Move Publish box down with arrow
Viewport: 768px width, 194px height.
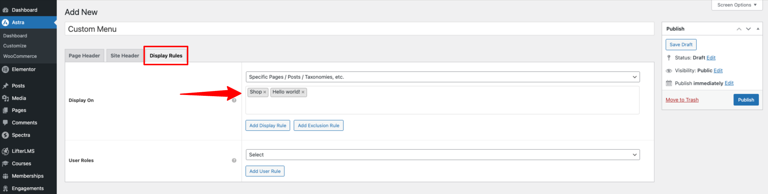748,29
